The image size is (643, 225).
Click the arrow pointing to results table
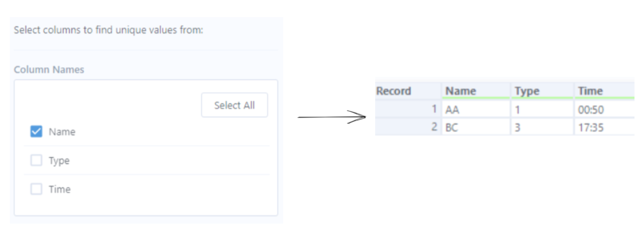pos(331,117)
